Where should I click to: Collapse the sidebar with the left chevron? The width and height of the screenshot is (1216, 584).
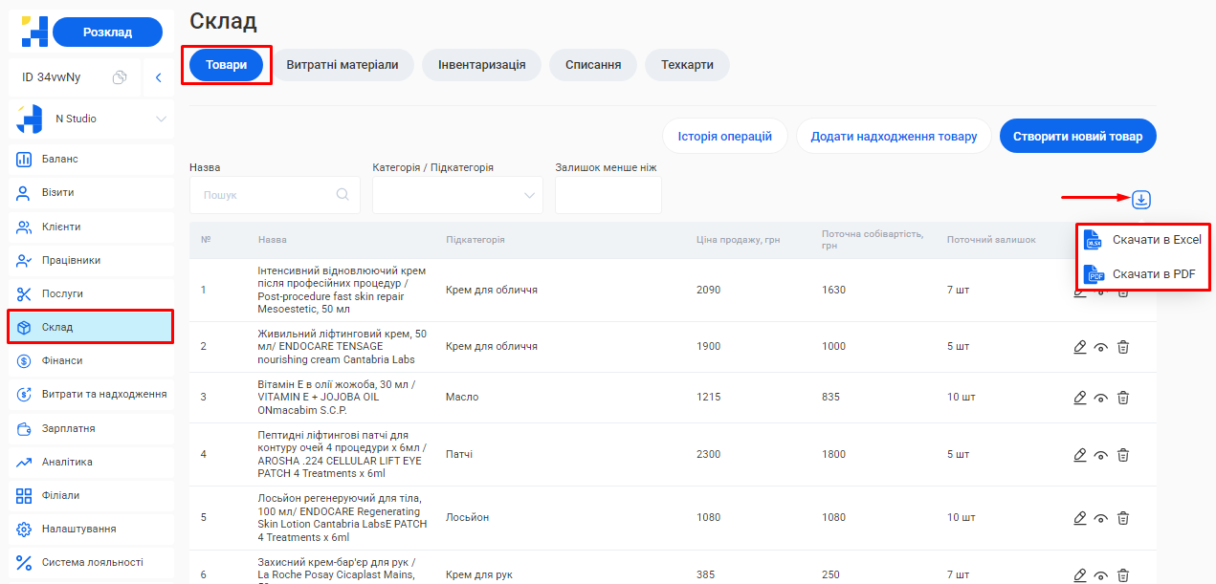point(159,77)
